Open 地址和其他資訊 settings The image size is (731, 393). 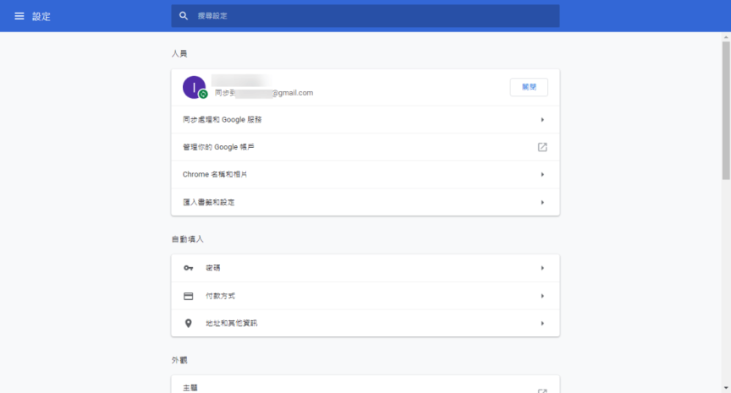pos(365,323)
